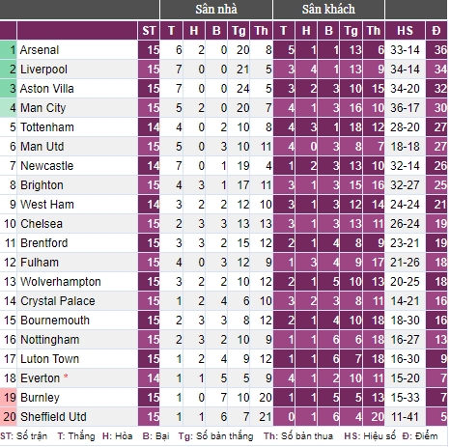The width and height of the screenshot is (450, 447).
Task: Click the red asterisk beside Everton
Action: 66,377
